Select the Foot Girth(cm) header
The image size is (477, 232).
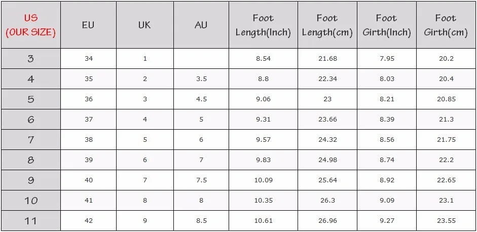(446, 25)
